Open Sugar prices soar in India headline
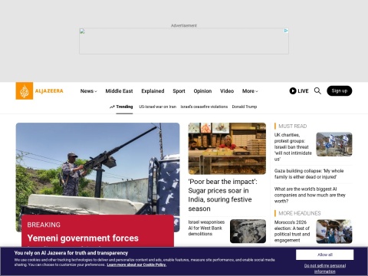368x276 pixels. tap(222, 195)
